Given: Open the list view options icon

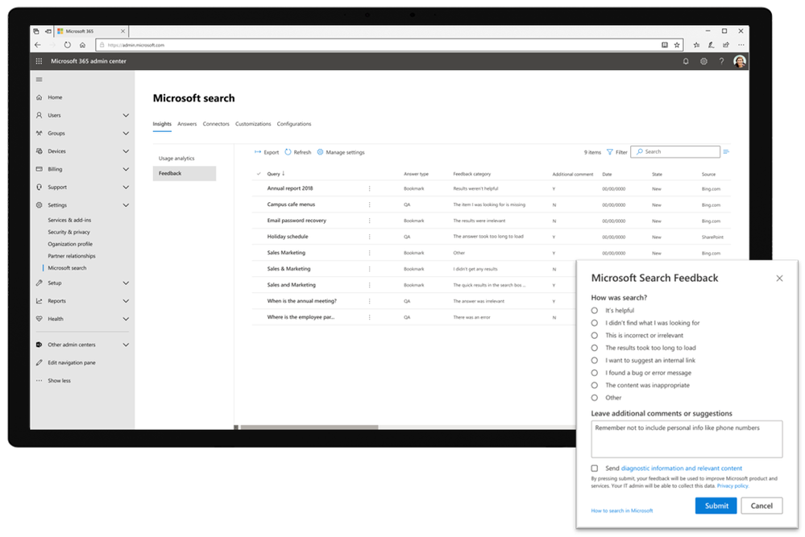Looking at the screenshot, I should coord(726,151).
